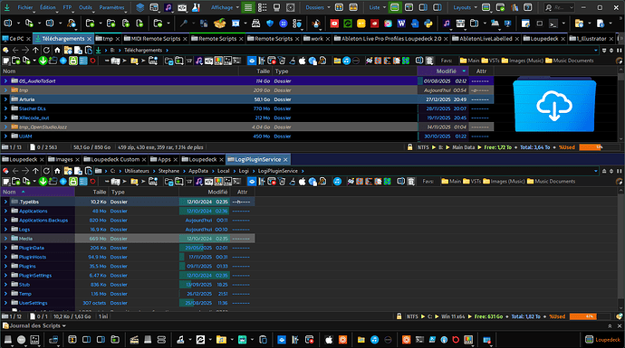Screen dimensions: 625x348
Task: Refresh the Téléchargements folder listing
Action: coord(46,50)
